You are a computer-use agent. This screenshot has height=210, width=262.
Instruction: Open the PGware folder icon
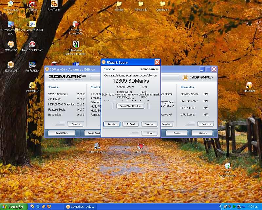tap(141, 6)
